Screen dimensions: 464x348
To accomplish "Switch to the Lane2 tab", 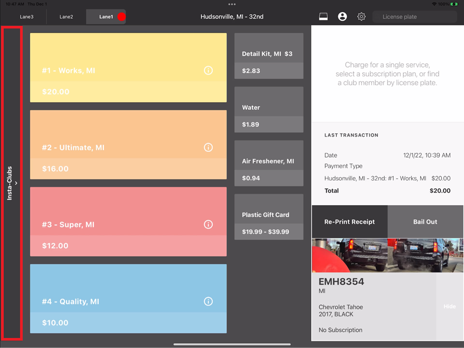I will pyautogui.click(x=67, y=17).
